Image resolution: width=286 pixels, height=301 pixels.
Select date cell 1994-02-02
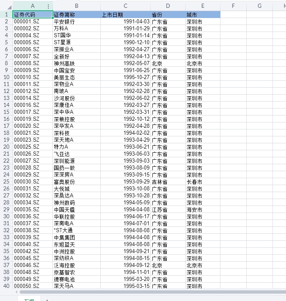coord(126,133)
